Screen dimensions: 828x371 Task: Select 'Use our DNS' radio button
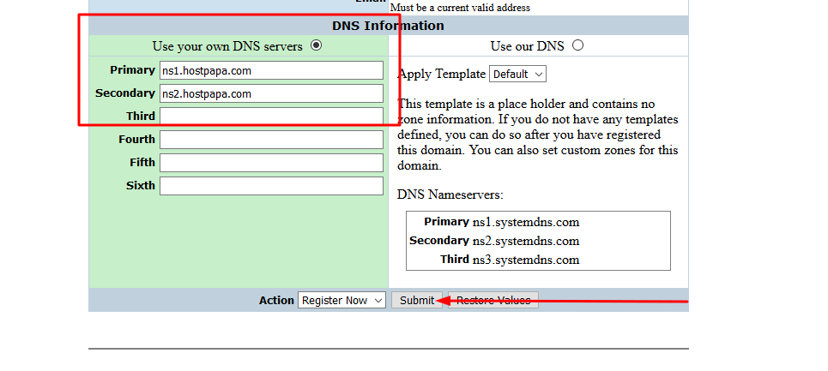tap(577, 45)
